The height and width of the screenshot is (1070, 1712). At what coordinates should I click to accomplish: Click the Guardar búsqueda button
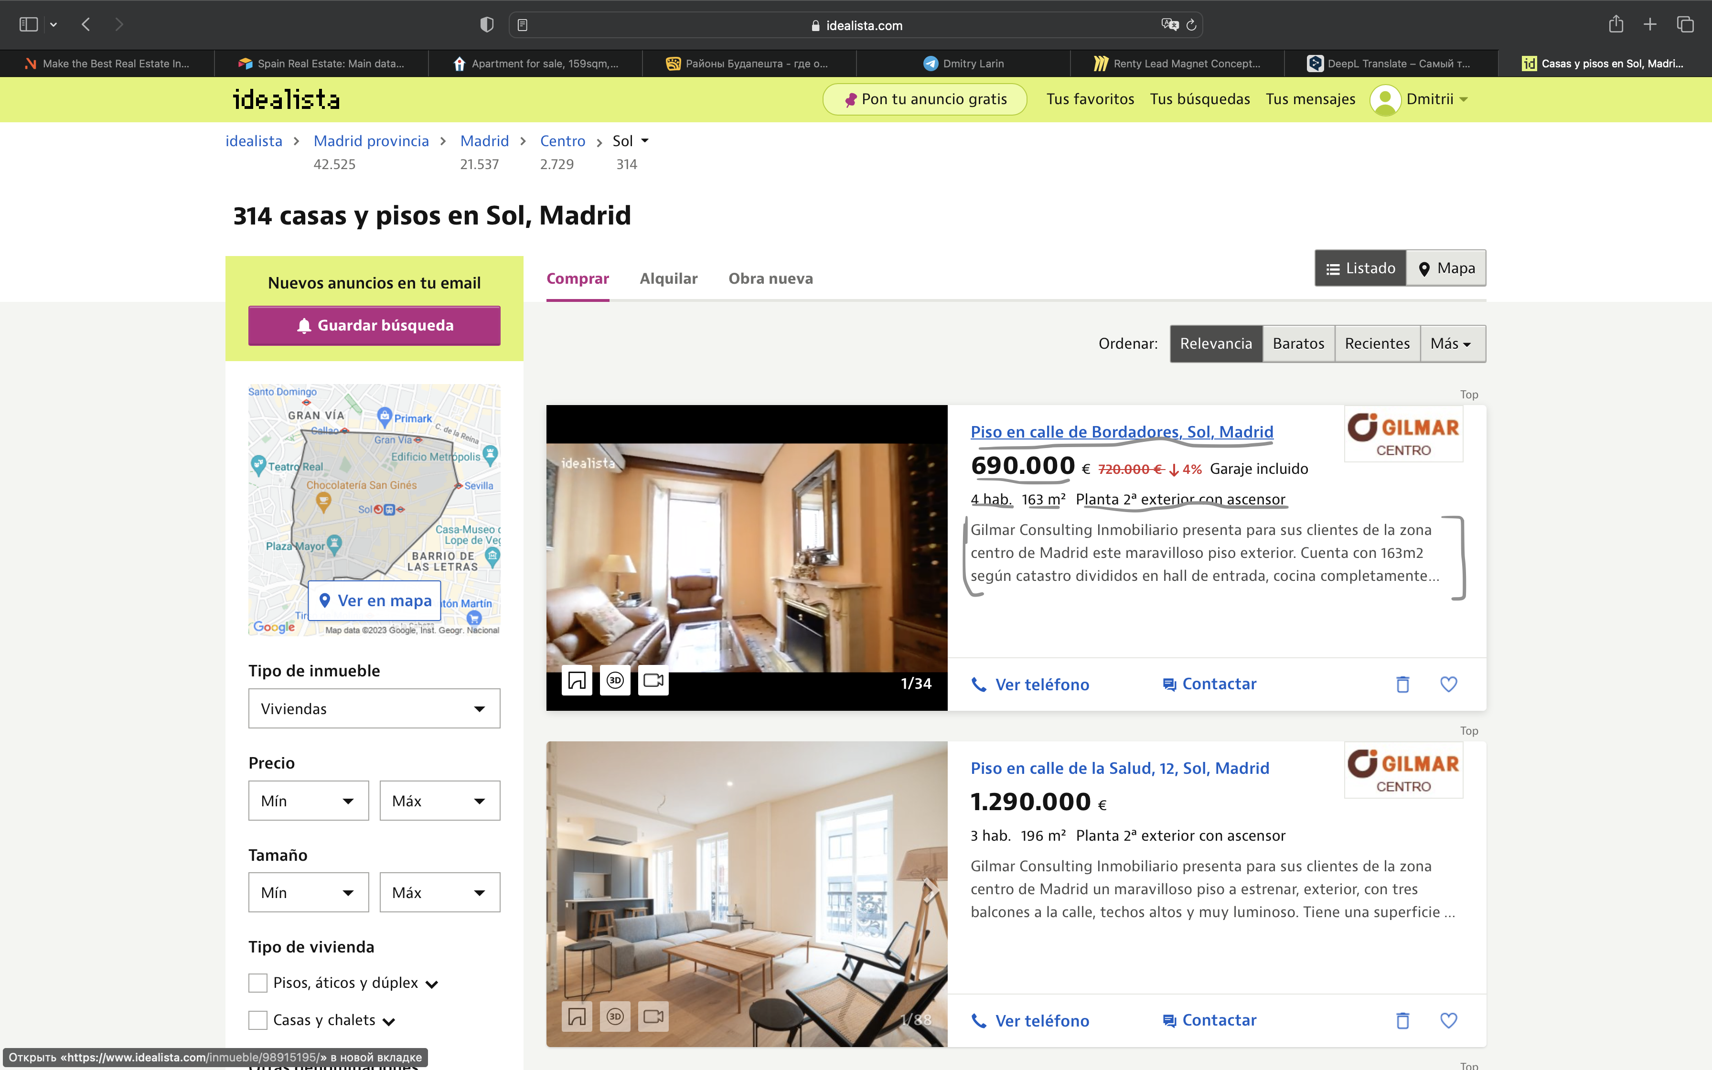[x=374, y=325]
